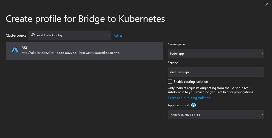Click the Azure AKS cluster icon
Image resolution: width=272 pixels, height=138 pixels.
click(15, 50)
